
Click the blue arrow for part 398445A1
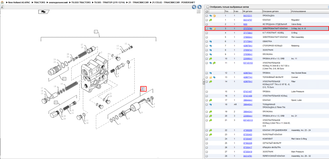(x=211, y=104)
